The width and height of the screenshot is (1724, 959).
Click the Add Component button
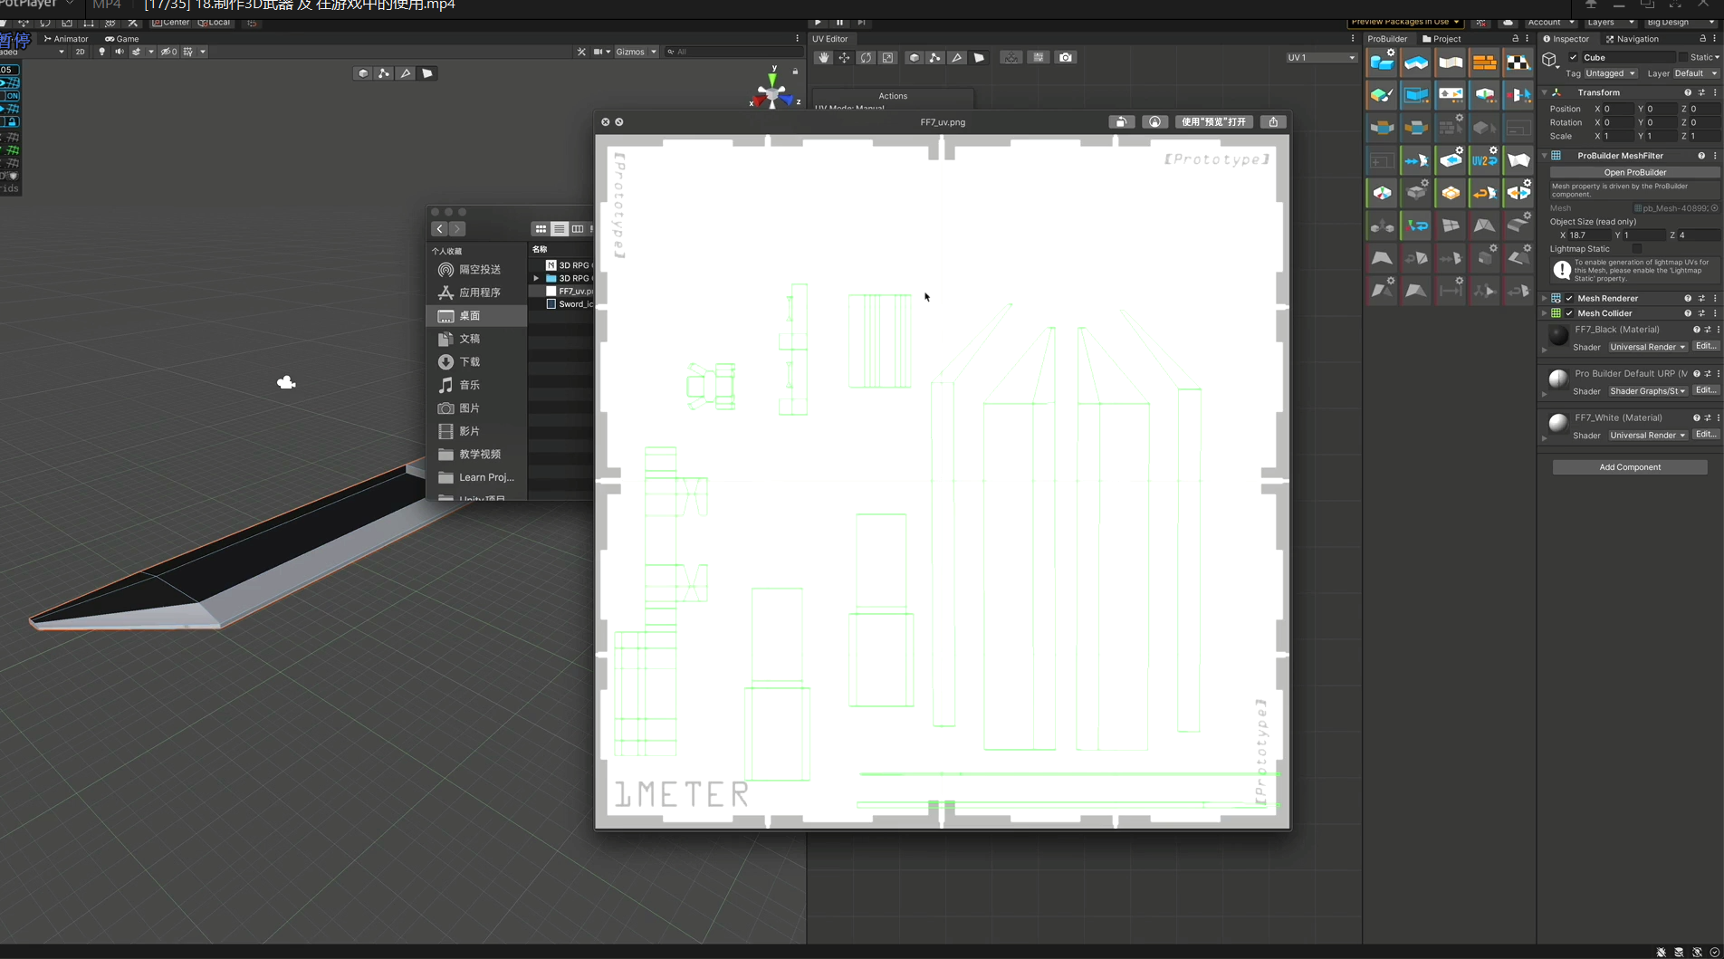(1629, 466)
